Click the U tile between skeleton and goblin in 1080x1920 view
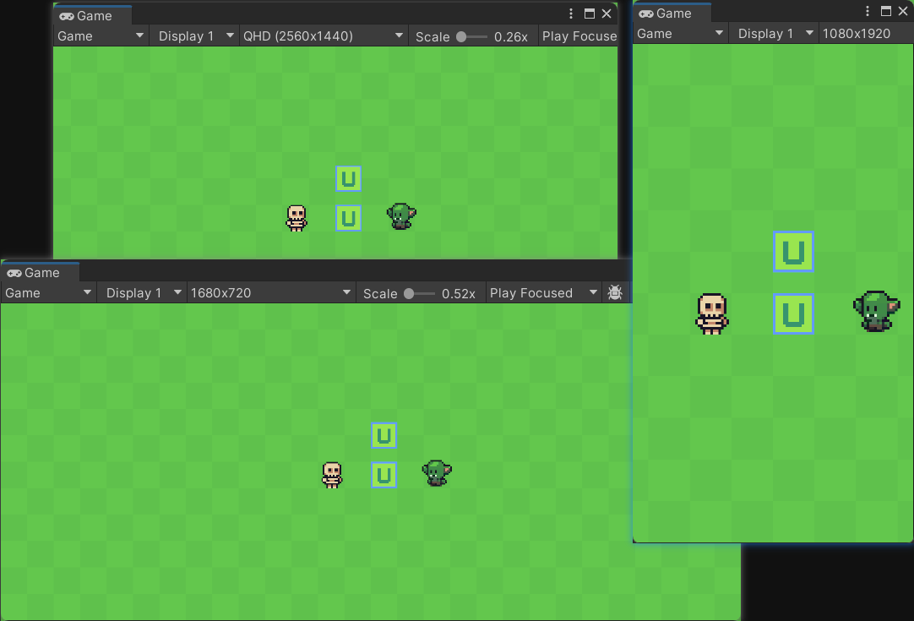 [x=793, y=314]
